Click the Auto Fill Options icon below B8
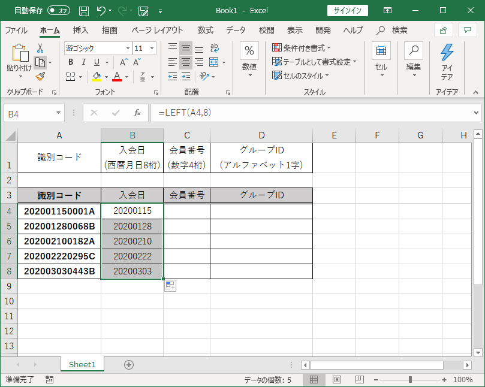 tap(170, 286)
